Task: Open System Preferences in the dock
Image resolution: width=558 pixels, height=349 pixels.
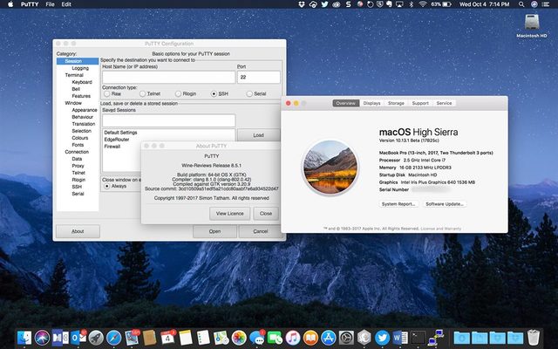Action: (x=346, y=338)
